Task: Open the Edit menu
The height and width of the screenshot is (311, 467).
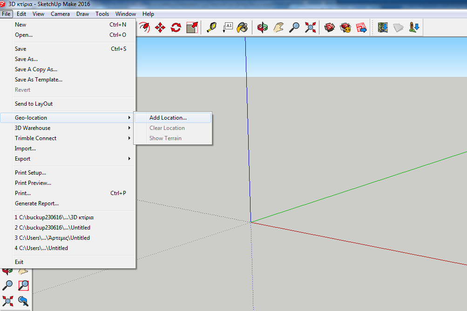Action: [x=21, y=14]
